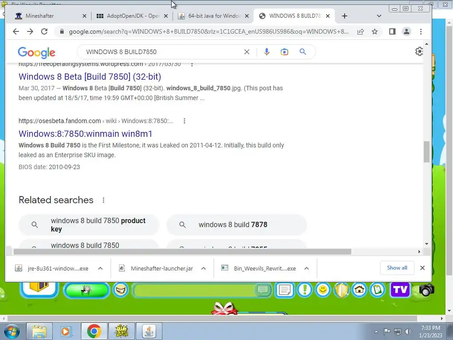Expand the jre-8u361 download options
Screen dimensions: 453x340
(x=100, y=268)
